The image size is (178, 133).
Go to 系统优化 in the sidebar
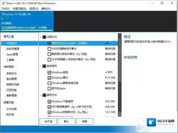[11, 73]
